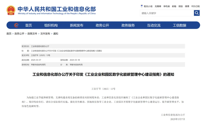Screen dimensions: 209x123
Task: Click the magnifier search button
Action: point(197,13)
